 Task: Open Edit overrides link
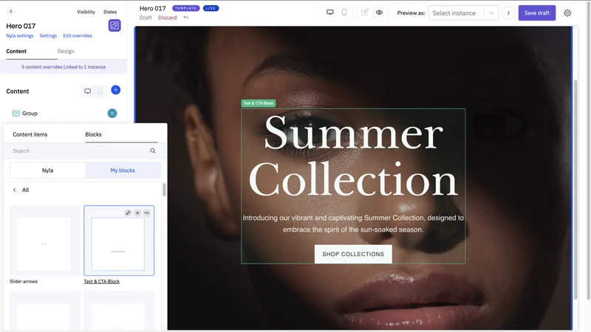coord(78,35)
